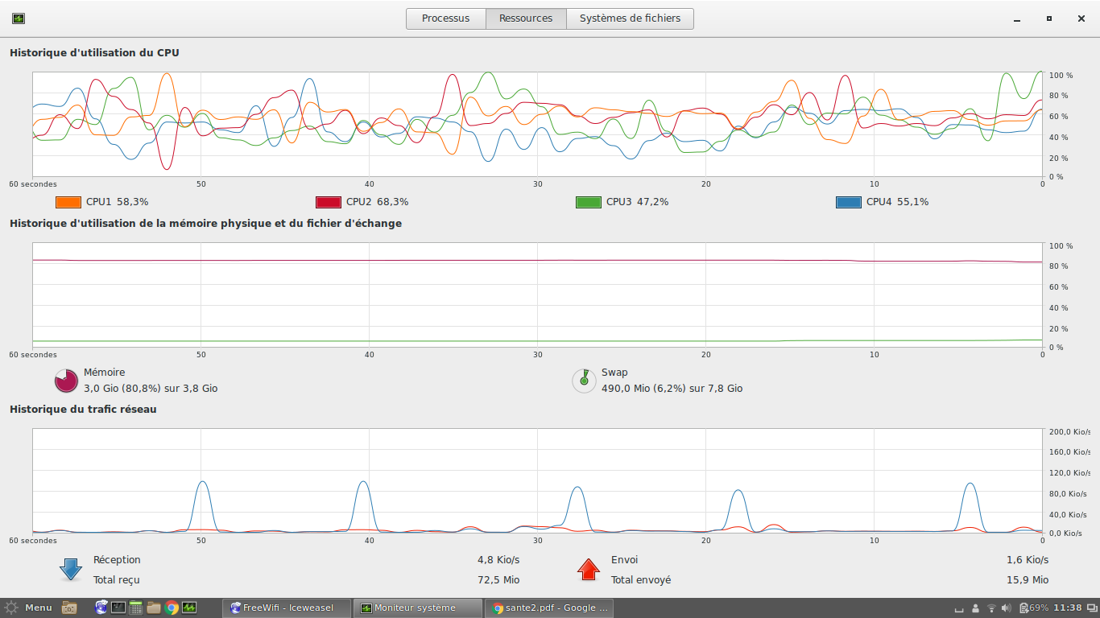Open the Wi-Fi network indicator
1100x618 pixels.
(x=991, y=608)
